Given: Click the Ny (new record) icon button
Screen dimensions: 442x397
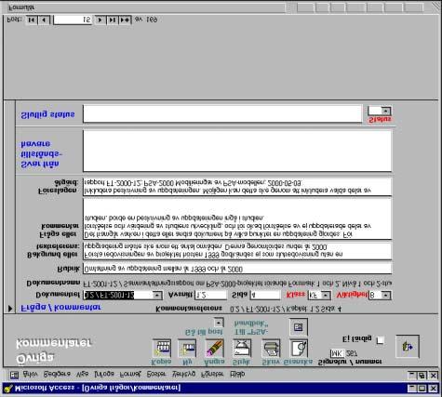Looking at the screenshot, I should (x=187, y=348).
